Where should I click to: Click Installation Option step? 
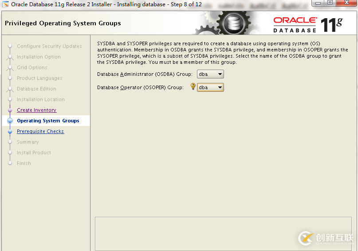click(39, 57)
